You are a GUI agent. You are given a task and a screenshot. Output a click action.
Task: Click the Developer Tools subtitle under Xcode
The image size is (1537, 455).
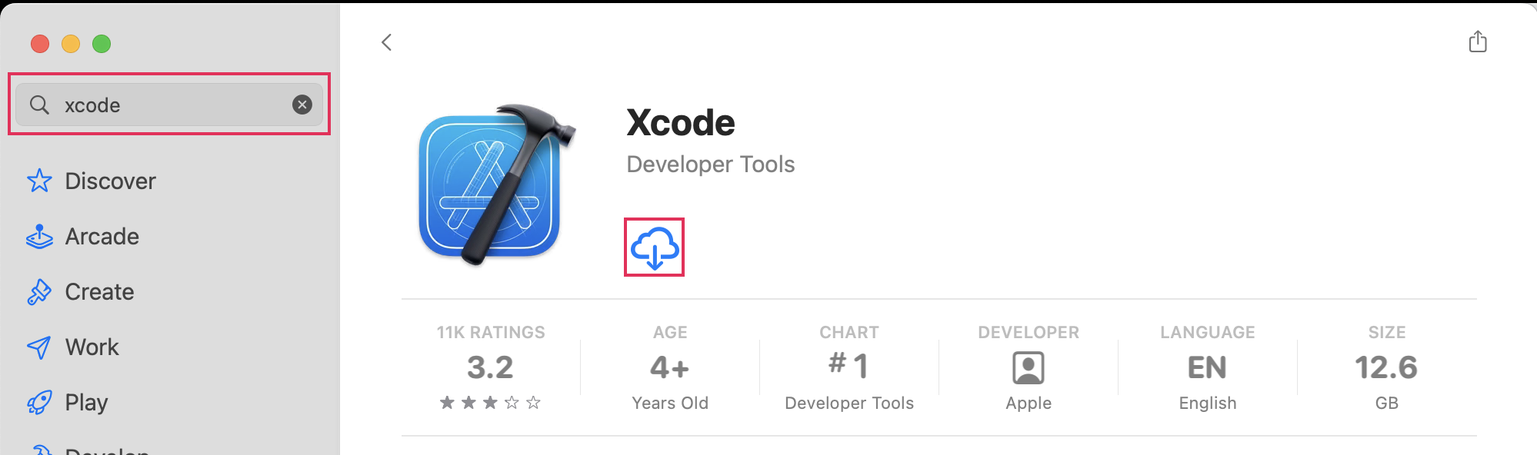click(710, 164)
